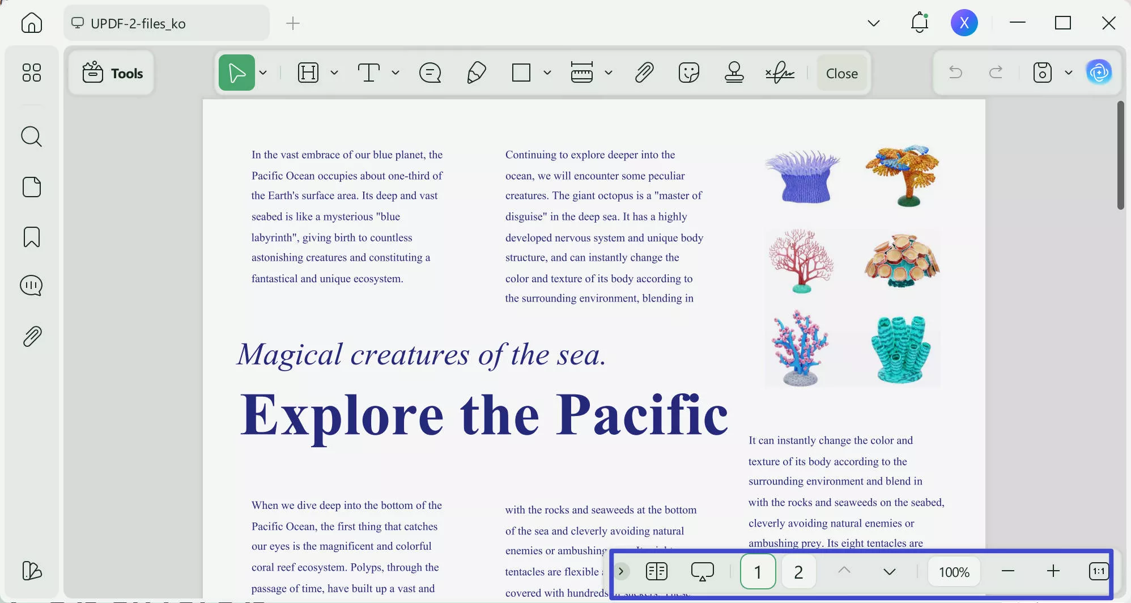Expand the save options dropdown

(1068, 73)
